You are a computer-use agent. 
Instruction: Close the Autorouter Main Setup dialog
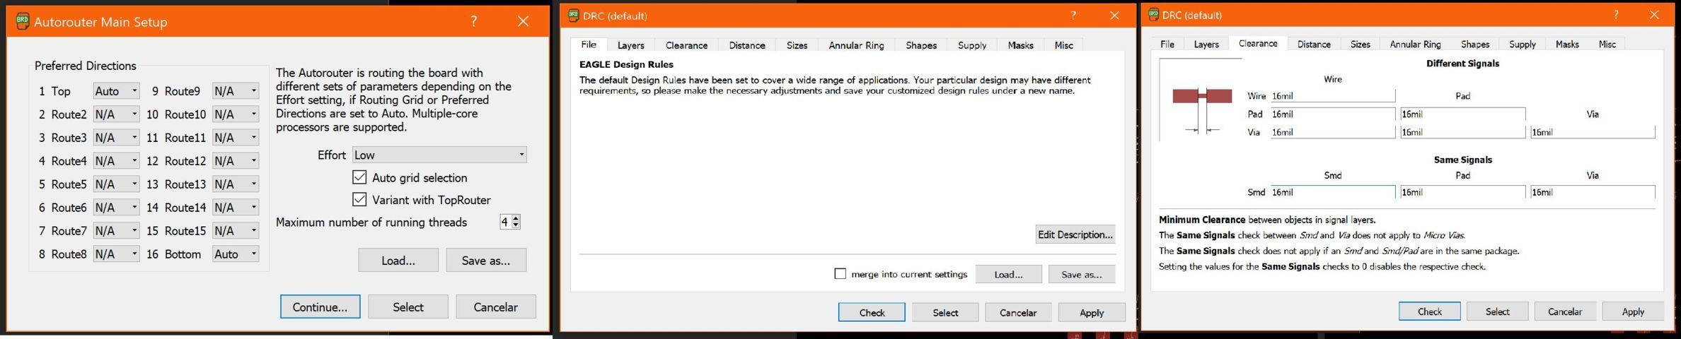pyautogui.click(x=523, y=21)
